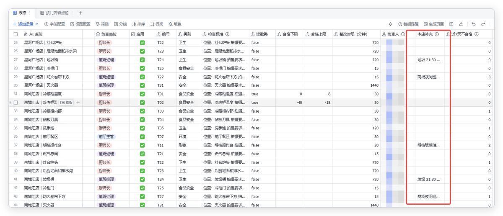Click the 环境 category cell on row 36
Image resolution: width=503 pixels, height=216 pixels.
tap(188, 136)
